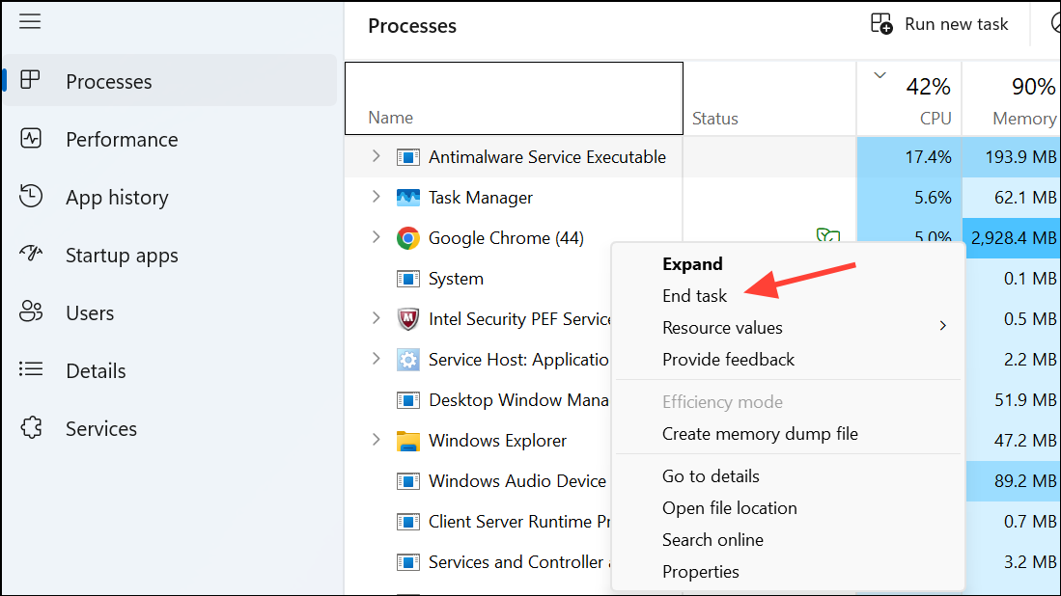Select Go to details menu entry
Viewport: 1061px width, 596px height.
tap(711, 475)
